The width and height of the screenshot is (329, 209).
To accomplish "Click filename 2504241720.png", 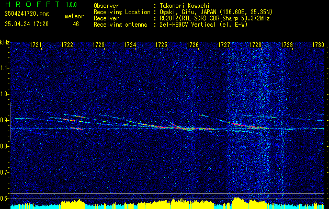I will 27,14.
